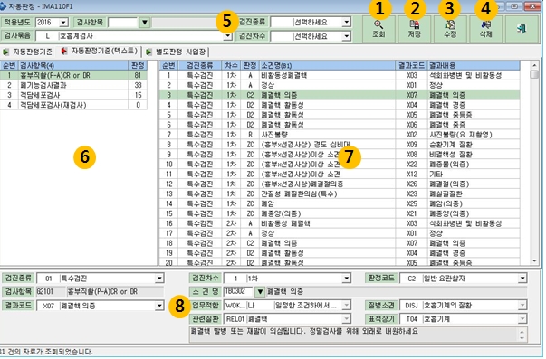Click the 폐결핵 중등증 cell in row 5
The height and width of the screenshot is (359, 546).
click(474, 115)
